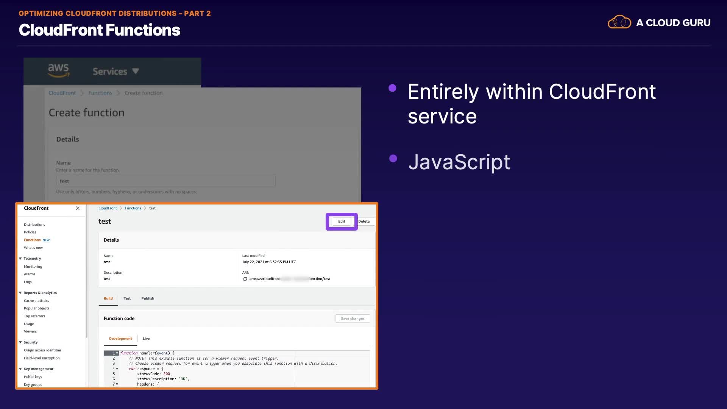
Task: Open Functions link in sidebar
Action: (32, 240)
